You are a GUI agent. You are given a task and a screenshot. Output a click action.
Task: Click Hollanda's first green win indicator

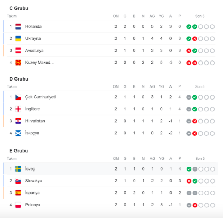point(189,27)
